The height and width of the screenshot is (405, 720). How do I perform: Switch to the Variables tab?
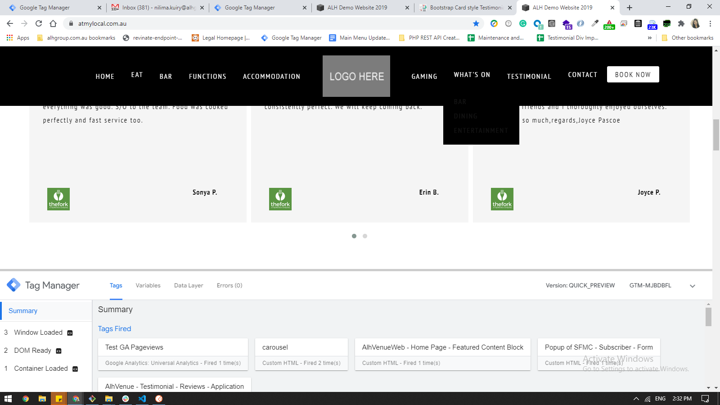click(148, 286)
